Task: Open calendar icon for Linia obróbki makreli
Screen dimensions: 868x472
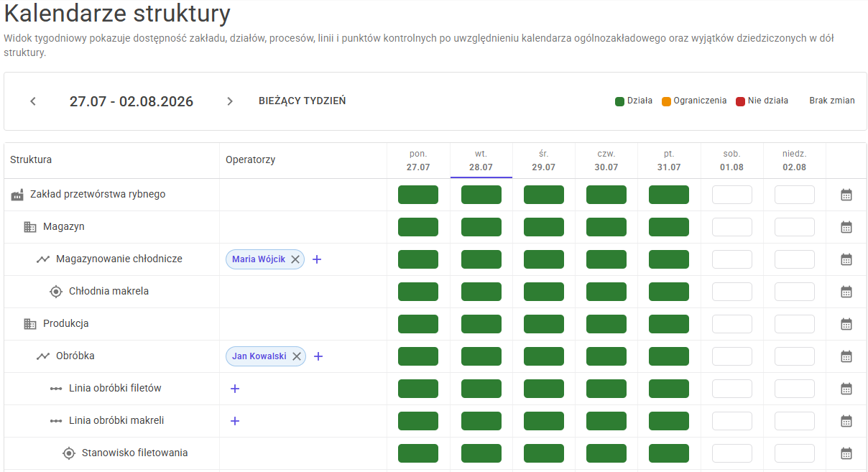Action: tap(846, 421)
